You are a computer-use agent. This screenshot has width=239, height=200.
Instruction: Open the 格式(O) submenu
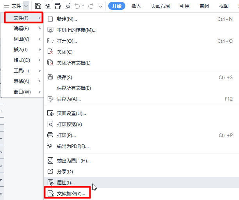point(22,60)
